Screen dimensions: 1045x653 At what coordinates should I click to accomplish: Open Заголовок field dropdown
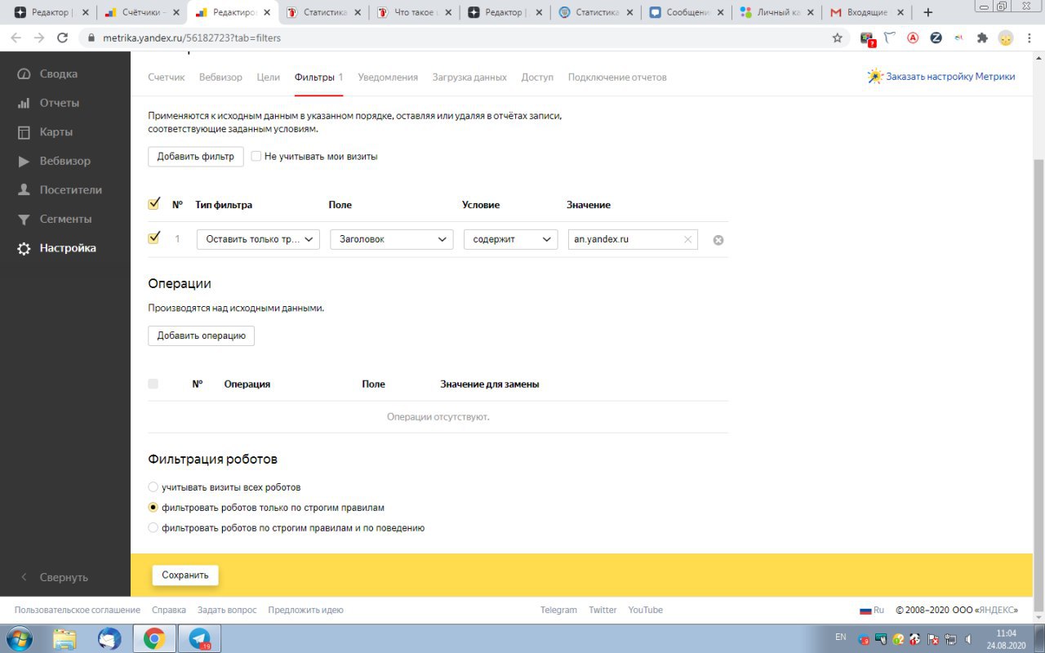(x=391, y=239)
